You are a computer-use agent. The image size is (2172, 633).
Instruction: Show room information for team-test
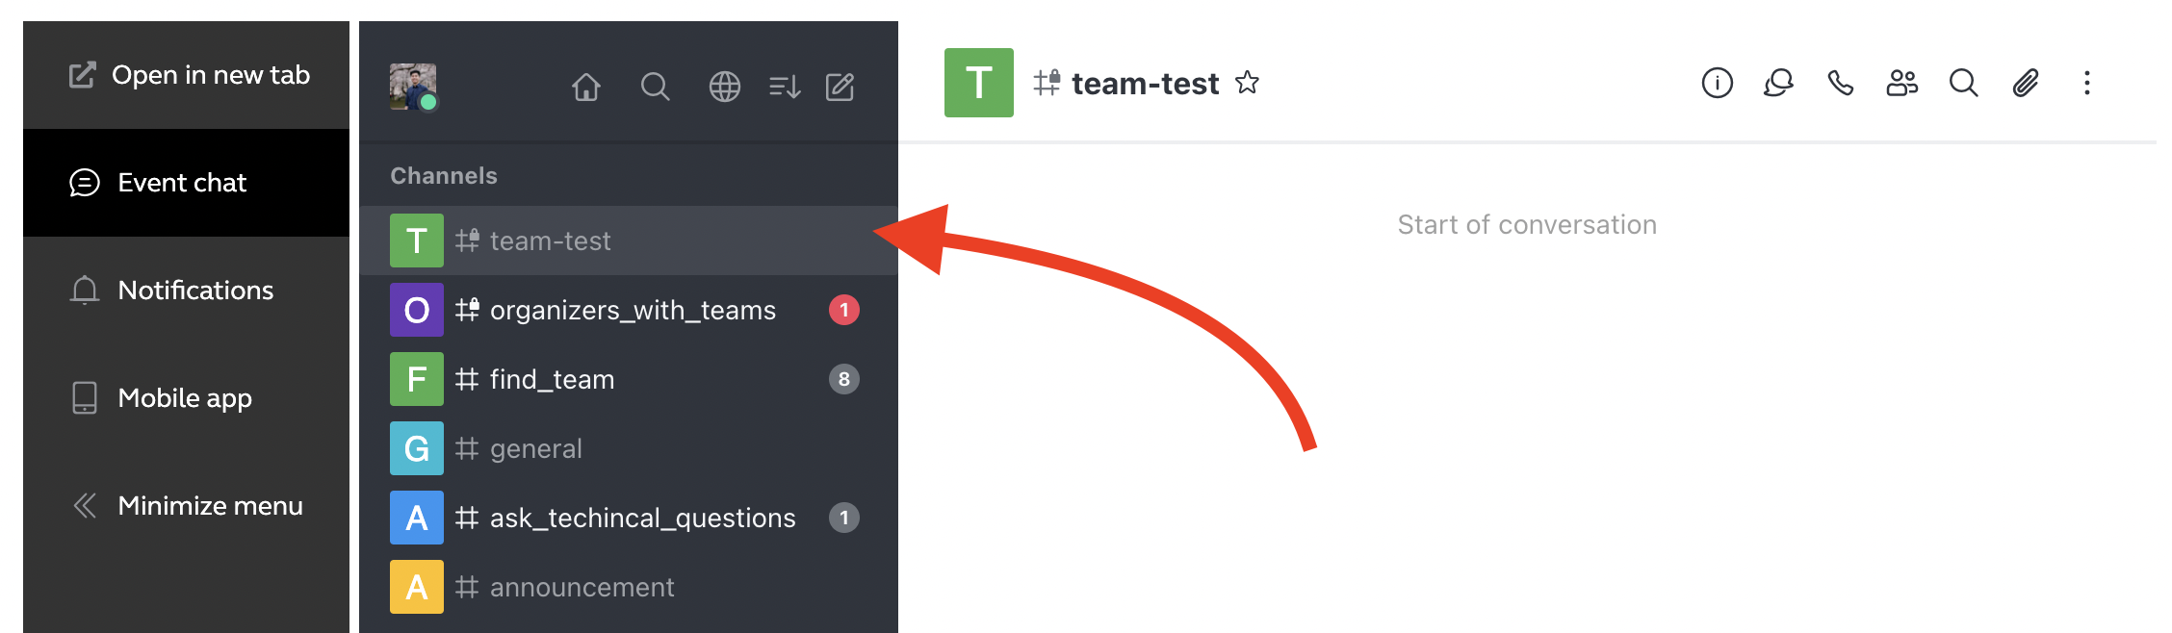(1717, 84)
